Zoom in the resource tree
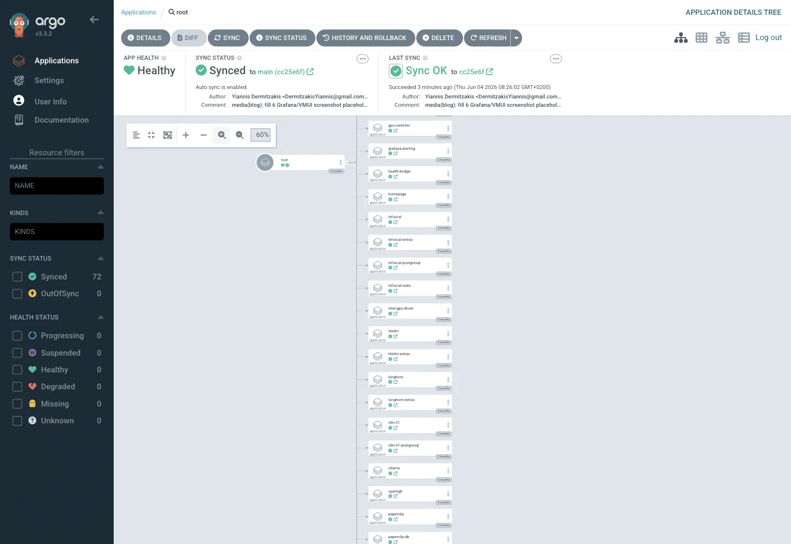791x544 pixels. pos(222,135)
